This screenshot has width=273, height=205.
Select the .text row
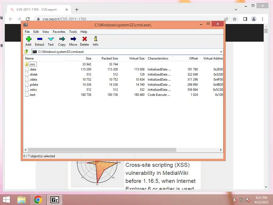click(x=123, y=95)
